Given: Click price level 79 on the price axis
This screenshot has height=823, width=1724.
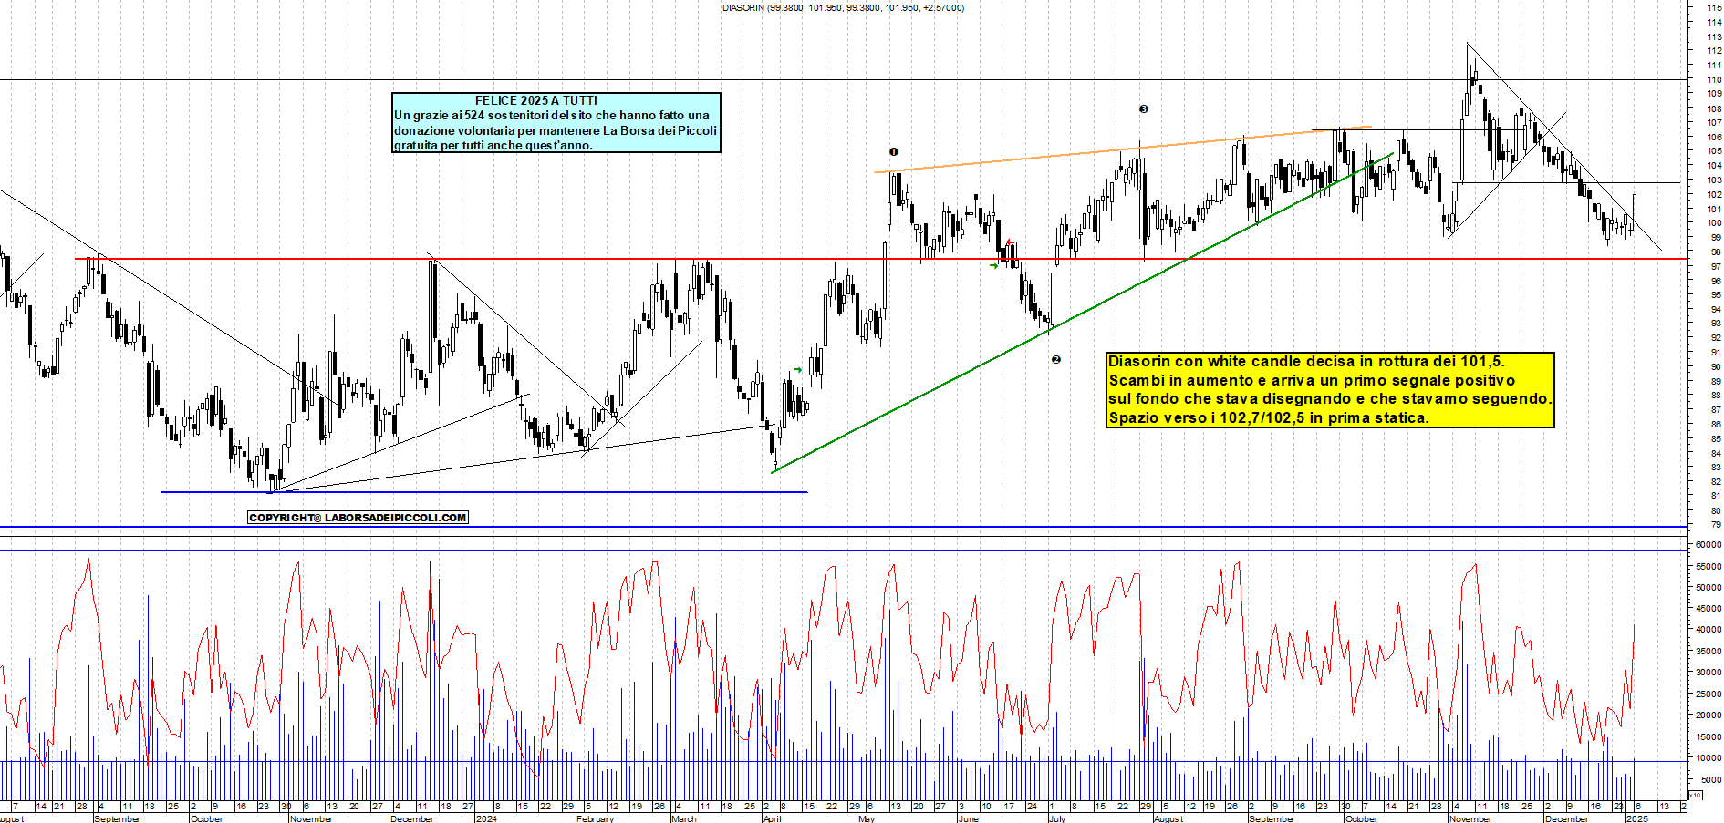Looking at the screenshot, I should (x=1716, y=524).
